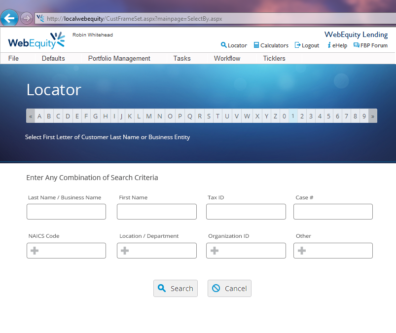This screenshot has height=333, width=396.
Task: Open eHelp info icon
Action: coord(329,45)
